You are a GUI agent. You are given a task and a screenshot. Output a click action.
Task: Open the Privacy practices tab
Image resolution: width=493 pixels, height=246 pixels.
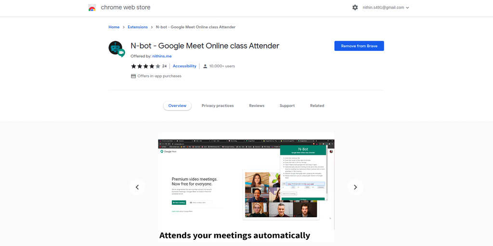218,106
